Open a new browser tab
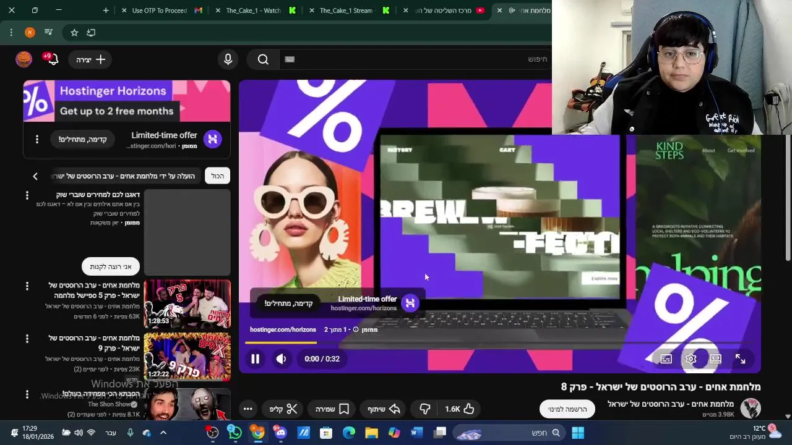 106,11
